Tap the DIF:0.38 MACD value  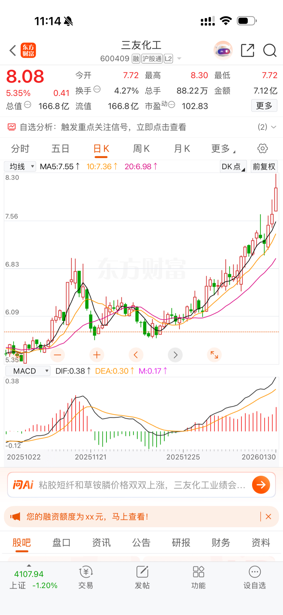pos(73,371)
